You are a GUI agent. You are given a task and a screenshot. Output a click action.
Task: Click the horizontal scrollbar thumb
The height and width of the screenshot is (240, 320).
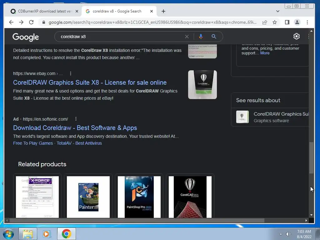coord(137,220)
